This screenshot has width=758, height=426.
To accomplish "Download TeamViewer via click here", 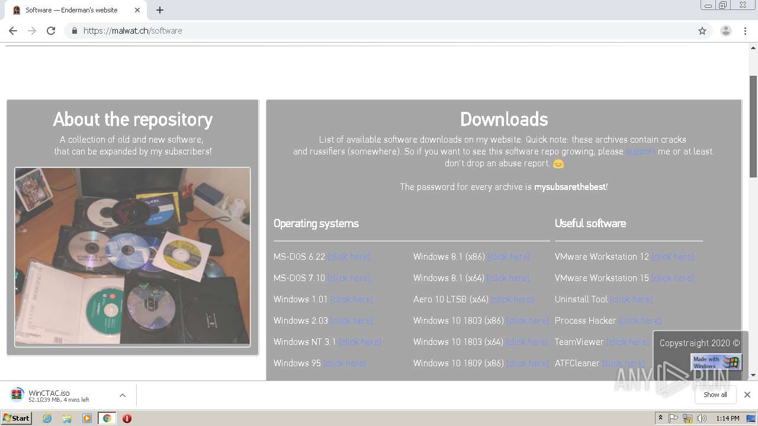I will pos(628,342).
